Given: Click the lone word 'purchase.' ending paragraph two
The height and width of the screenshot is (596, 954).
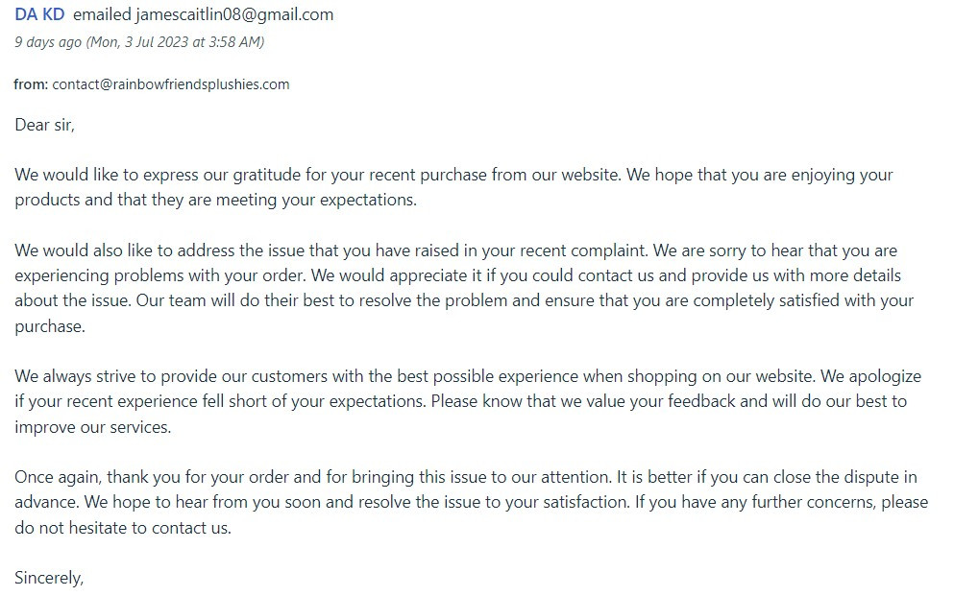Looking at the screenshot, I should coord(50,326).
